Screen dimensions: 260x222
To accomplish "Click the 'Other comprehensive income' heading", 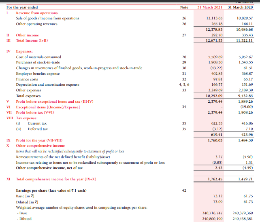I will coord(40,145).
